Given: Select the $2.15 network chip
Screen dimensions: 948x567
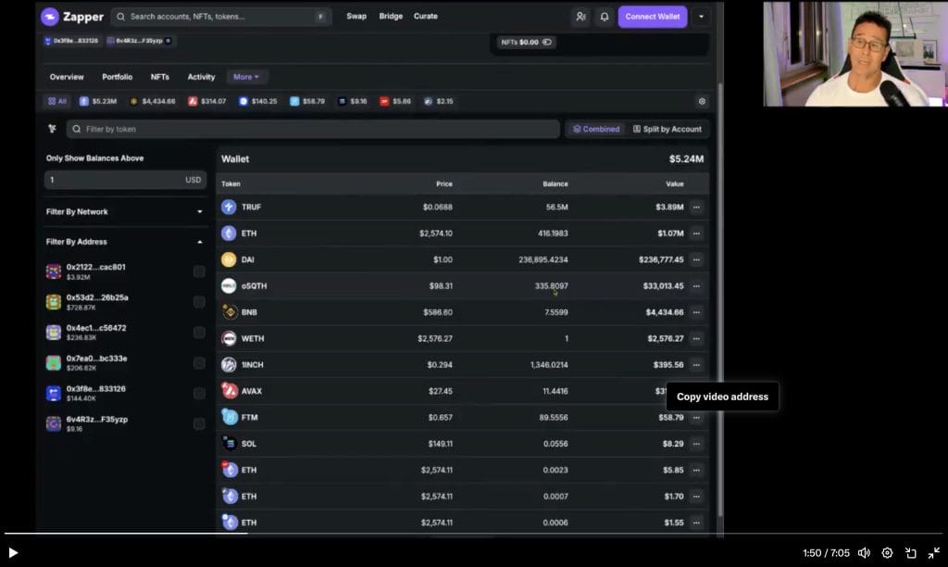Looking at the screenshot, I should (x=438, y=101).
